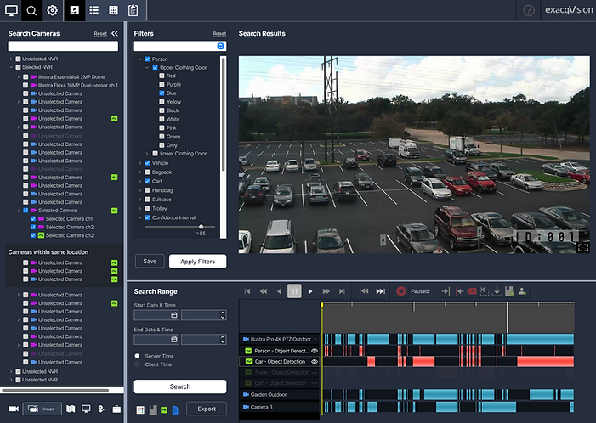Expand Lower Clothing Color filter

coord(147,154)
